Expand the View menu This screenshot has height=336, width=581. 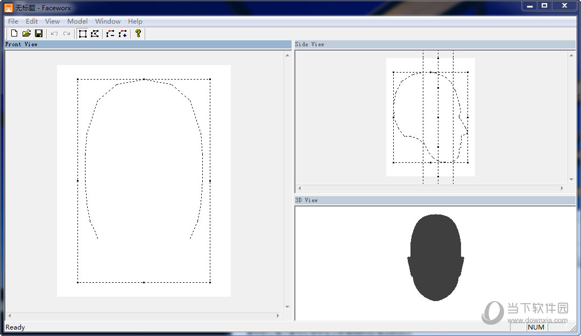point(52,22)
